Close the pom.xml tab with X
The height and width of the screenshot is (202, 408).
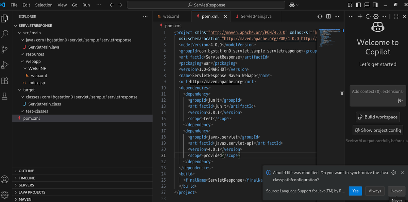226,16
